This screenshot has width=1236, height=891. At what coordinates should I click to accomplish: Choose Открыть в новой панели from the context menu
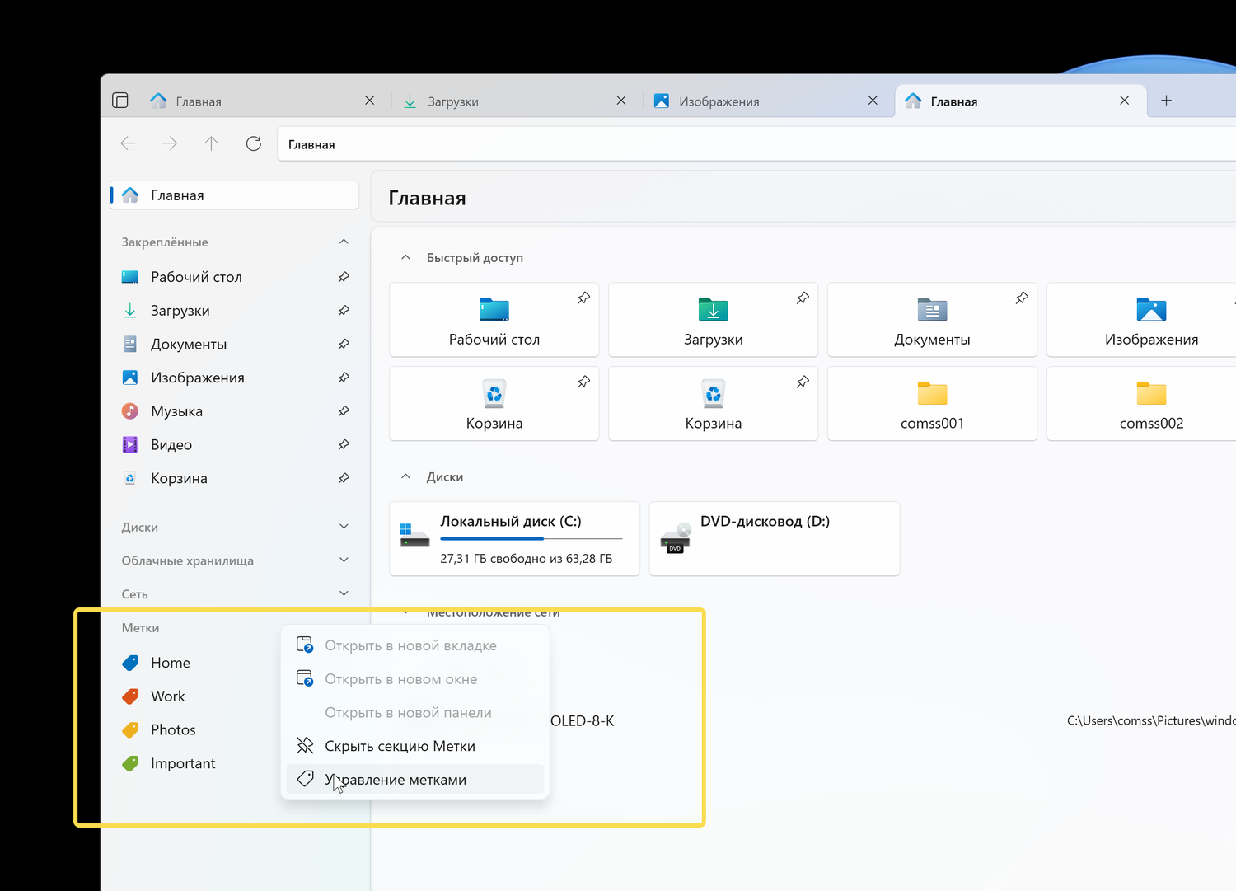(415, 713)
